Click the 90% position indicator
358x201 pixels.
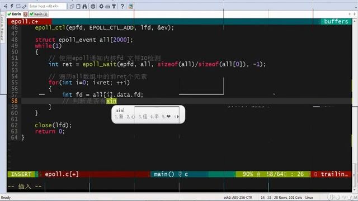248,174
